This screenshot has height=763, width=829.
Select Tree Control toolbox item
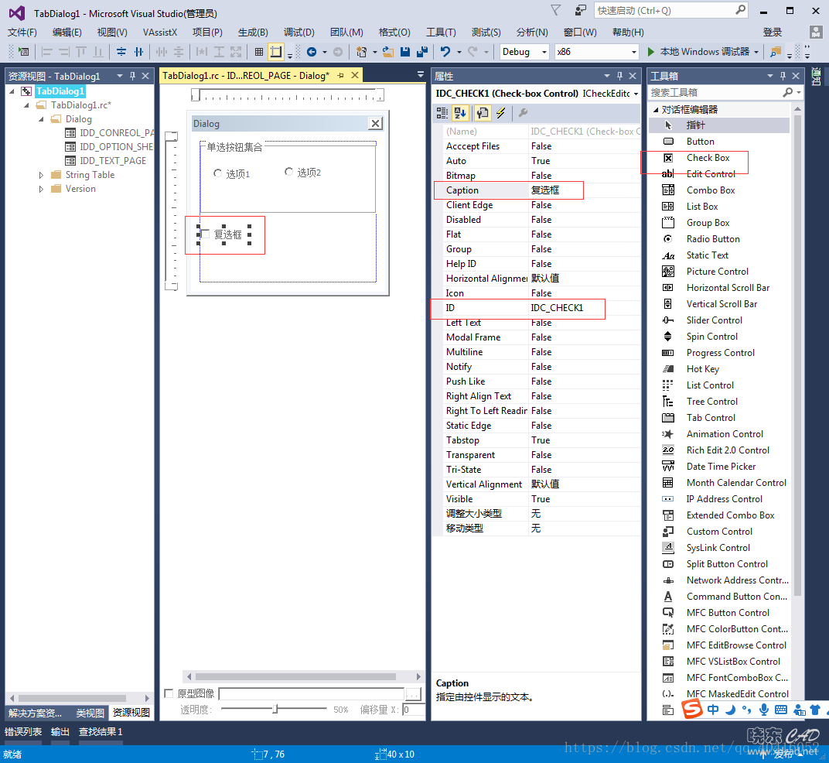(x=711, y=402)
